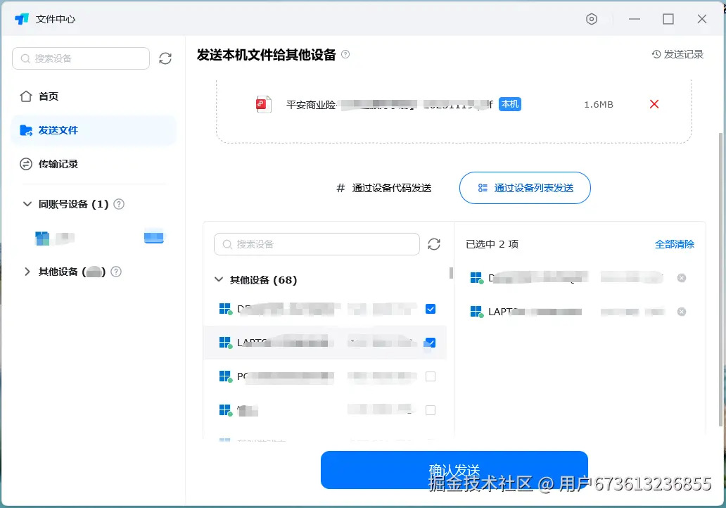The image size is (726, 508).
Task: Click the Windows icon of the PC device row
Action: (x=226, y=376)
